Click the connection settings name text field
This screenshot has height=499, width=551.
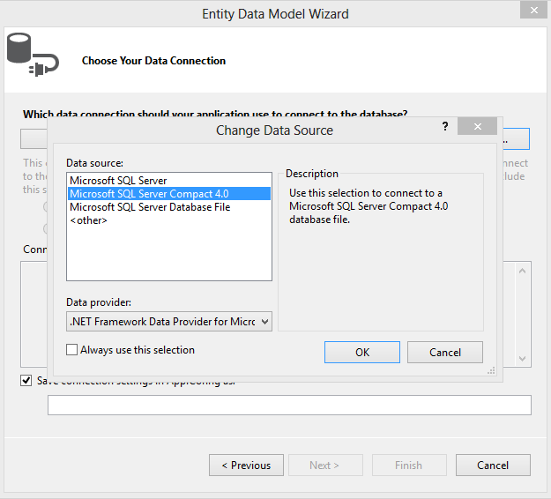[289, 405]
